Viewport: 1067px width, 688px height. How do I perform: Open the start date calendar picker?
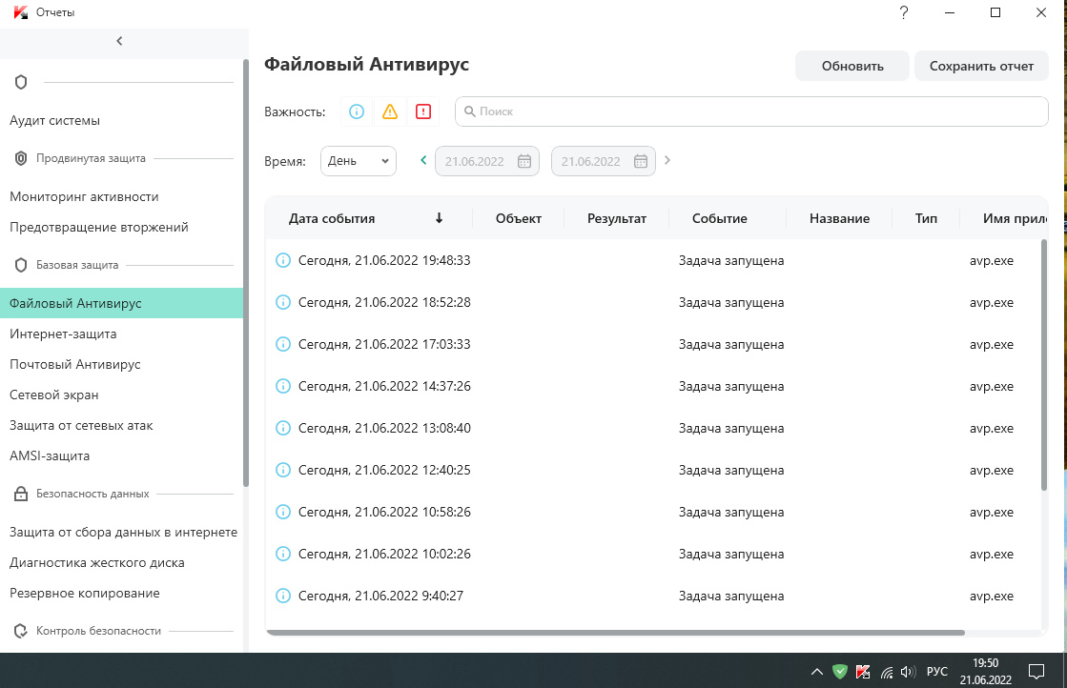[524, 161]
